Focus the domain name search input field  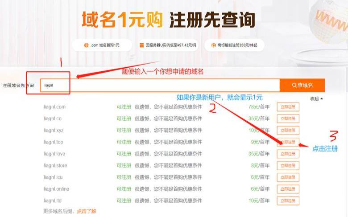pos(160,85)
